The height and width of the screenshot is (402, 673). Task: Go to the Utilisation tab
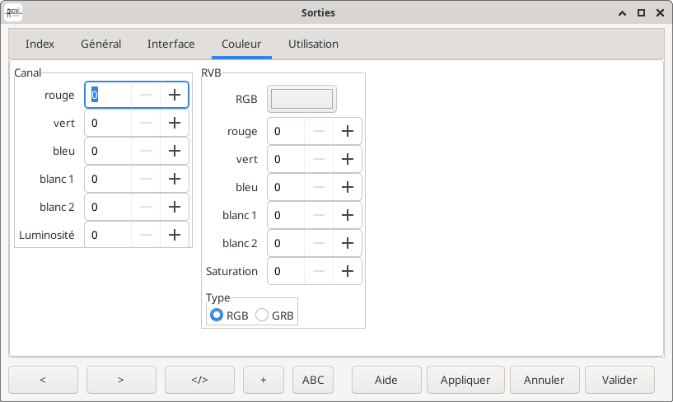(x=313, y=44)
